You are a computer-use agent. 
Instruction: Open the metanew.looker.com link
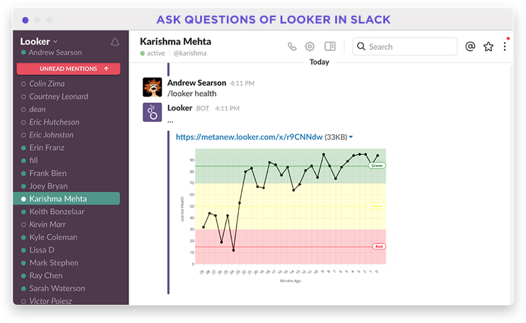(x=249, y=137)
